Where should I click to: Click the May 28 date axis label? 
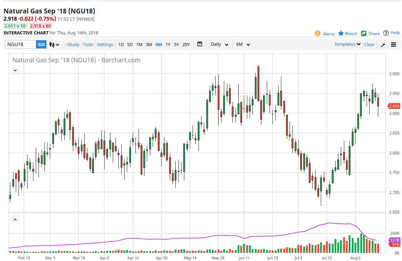218,258
